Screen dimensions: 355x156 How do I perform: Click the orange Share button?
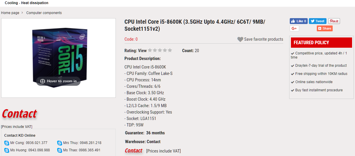click(x=324, y=28)
